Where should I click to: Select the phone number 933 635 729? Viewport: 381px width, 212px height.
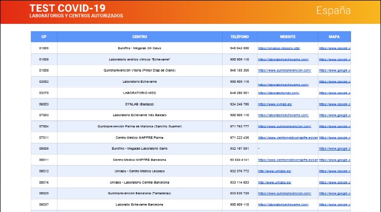(240, 193)
